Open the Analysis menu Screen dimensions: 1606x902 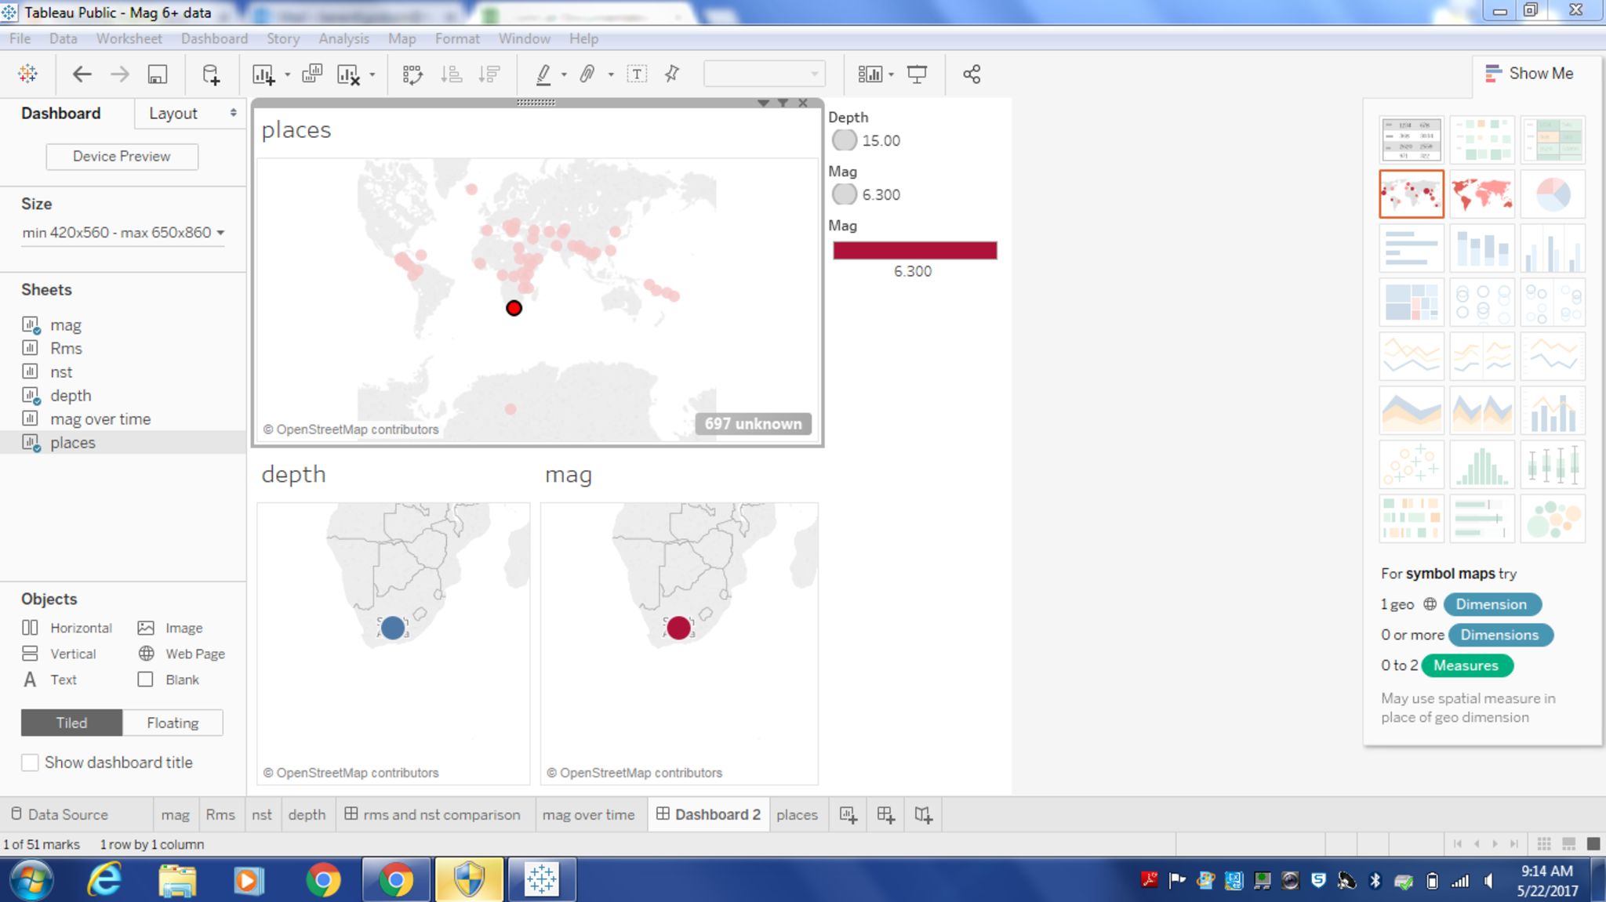pyautogui.click(x=343, y=38)
